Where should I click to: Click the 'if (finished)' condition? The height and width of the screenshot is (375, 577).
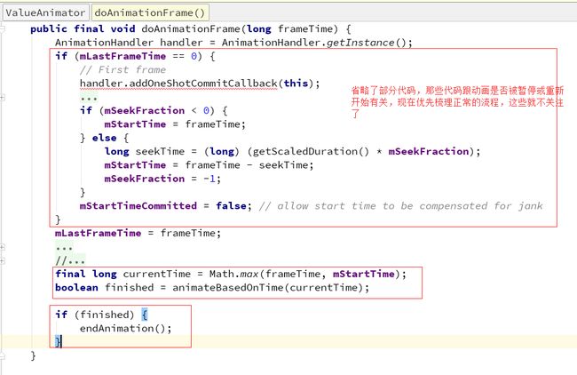95,315
